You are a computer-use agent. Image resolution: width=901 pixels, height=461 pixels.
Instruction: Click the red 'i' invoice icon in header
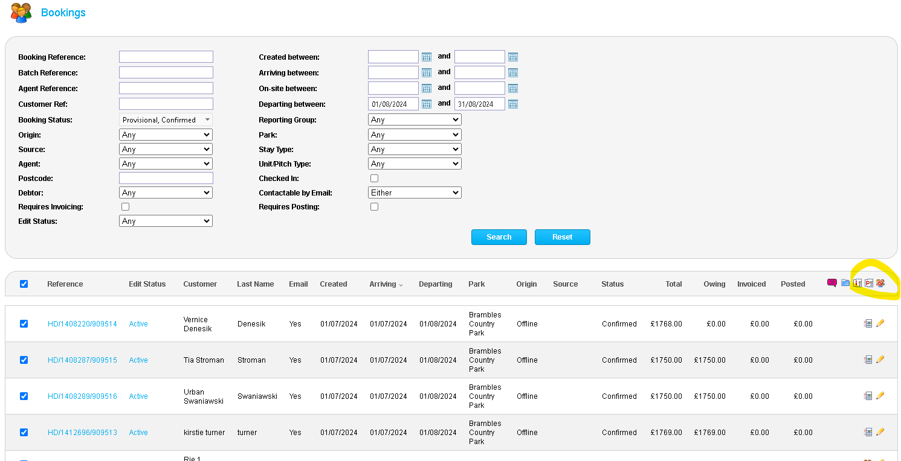(x=857, y=283)
